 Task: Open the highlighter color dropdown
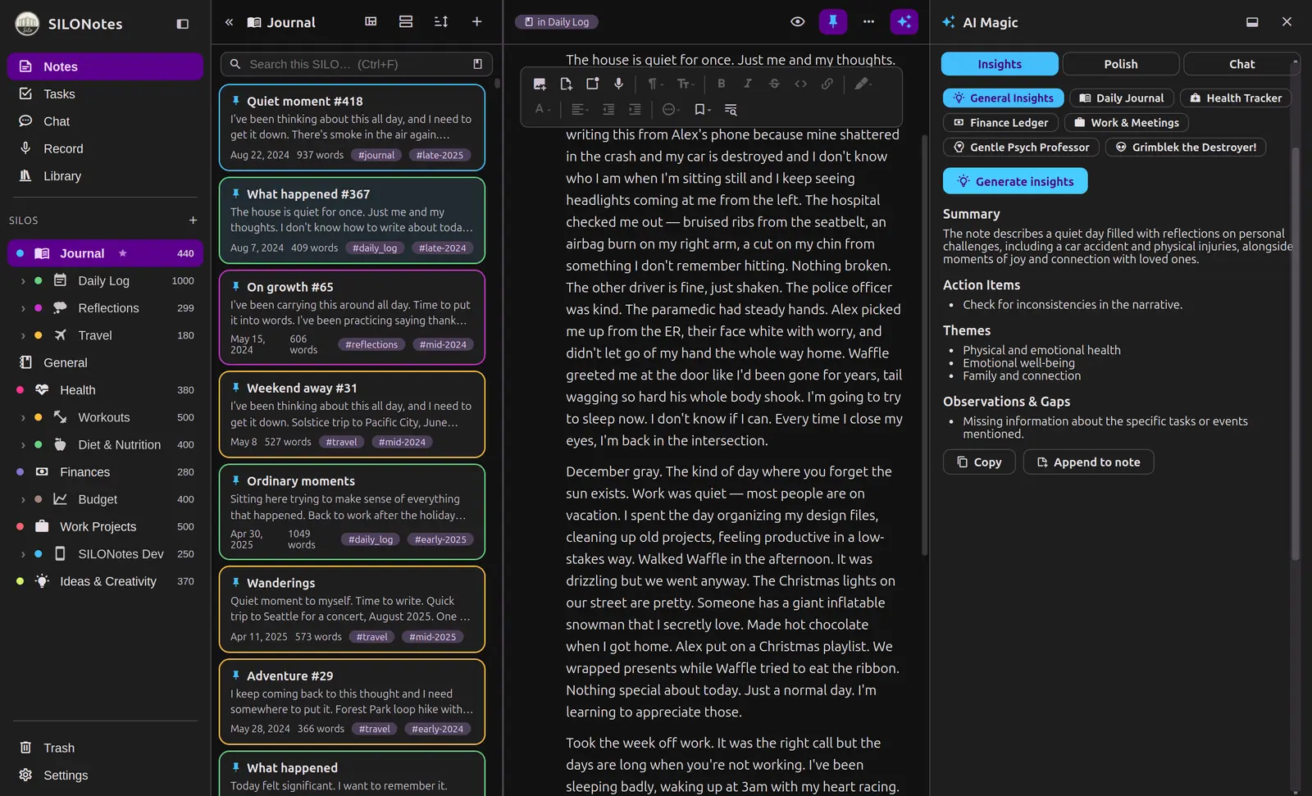click(x=863, y=84)
